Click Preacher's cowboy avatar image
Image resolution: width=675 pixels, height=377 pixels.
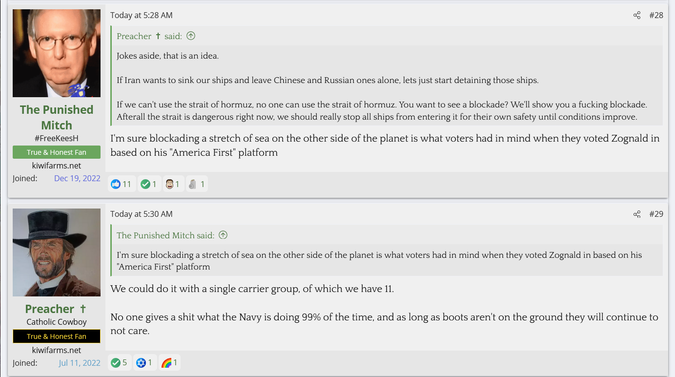pos(57,252)
